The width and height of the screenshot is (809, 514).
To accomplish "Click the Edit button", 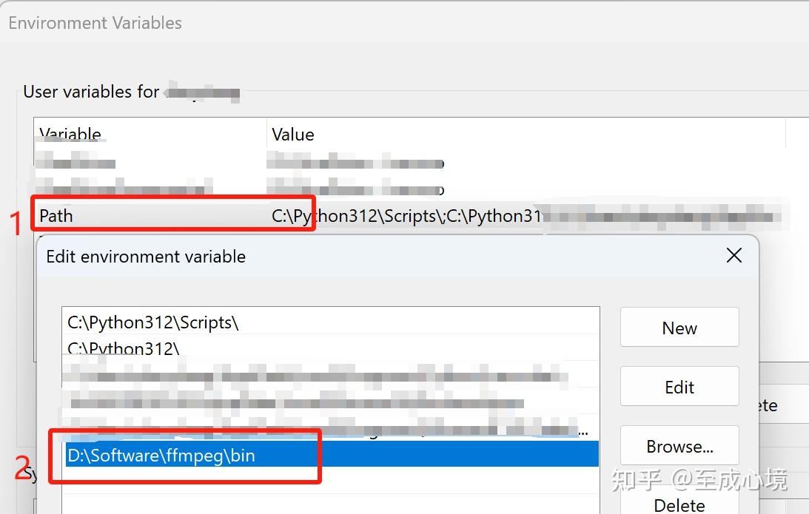I will coord(678,386).
